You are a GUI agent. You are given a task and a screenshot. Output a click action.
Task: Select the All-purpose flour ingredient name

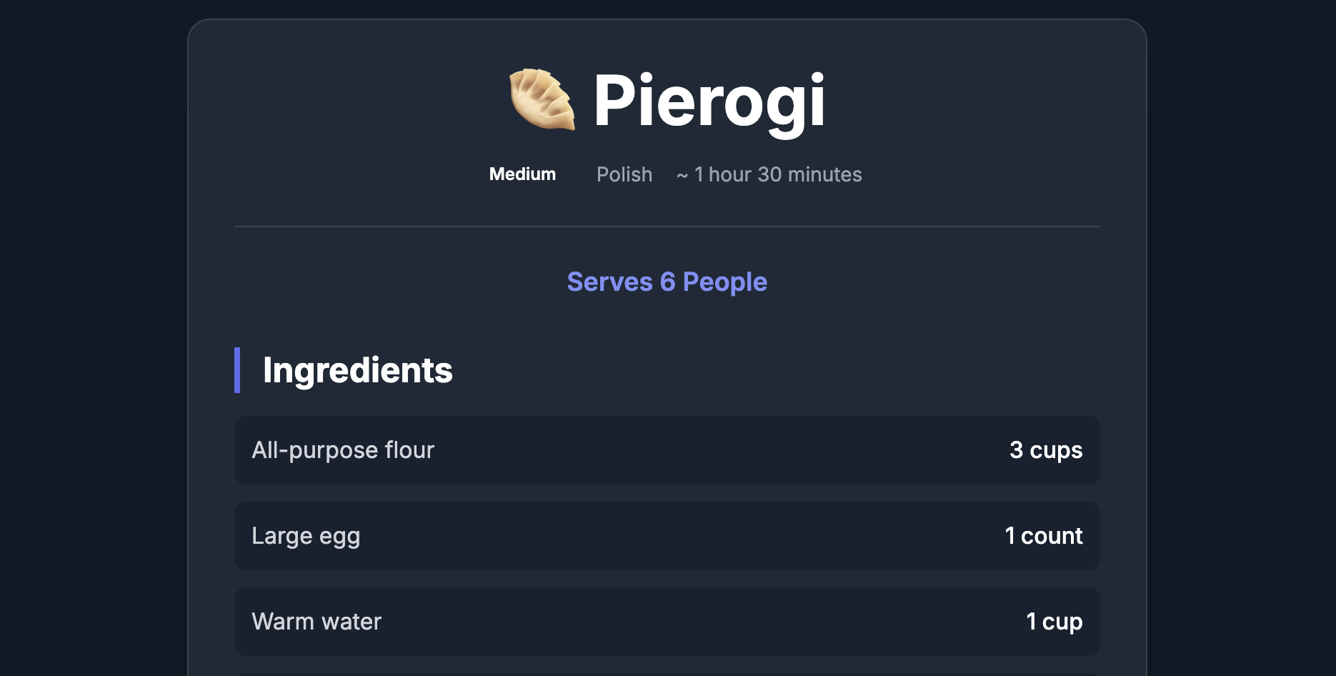tap(343, 450)
